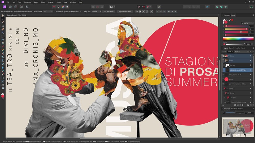Select the View (hand) tool
The width and height of the screenshot is (255, 143).
click(x=2, y=15)
